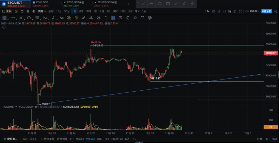Open the 周期 period dropdown
Viewport: 279px width, 143px height.
pos(42,11)
